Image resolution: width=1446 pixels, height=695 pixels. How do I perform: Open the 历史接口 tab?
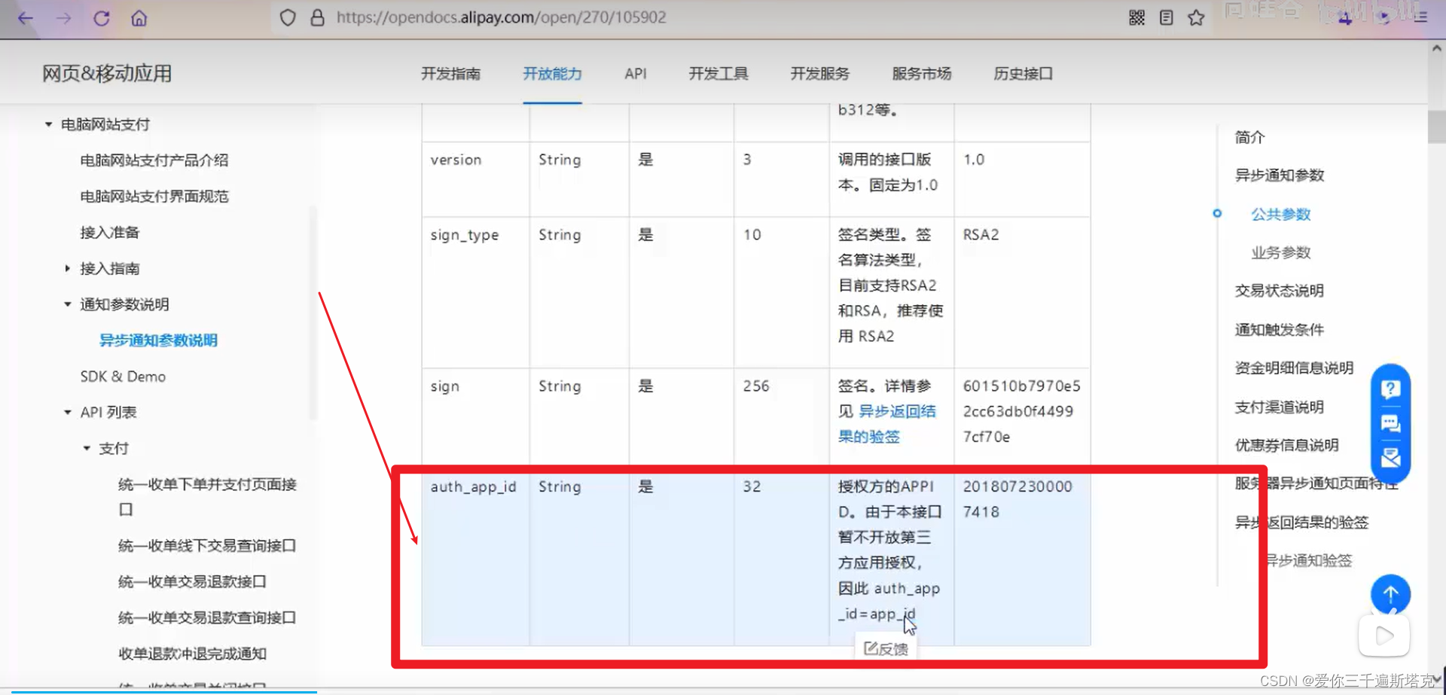click(x=1023, y=74)
